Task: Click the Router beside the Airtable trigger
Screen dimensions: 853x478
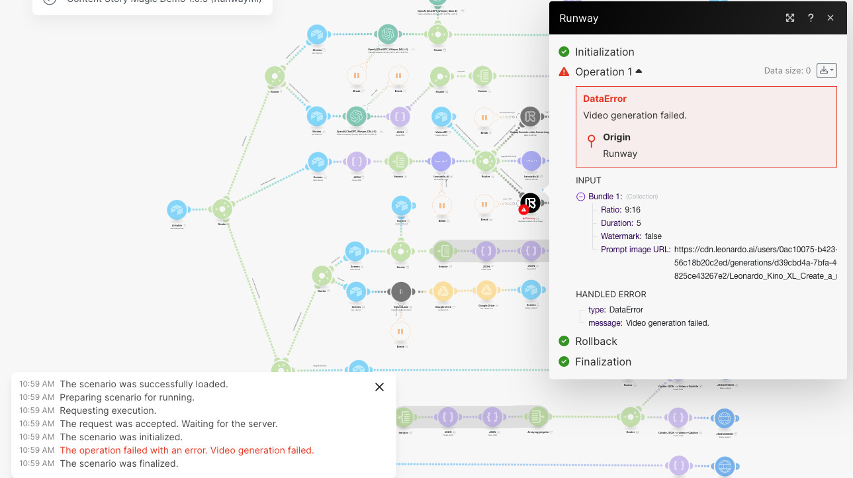Action: (x=221, y=210)
